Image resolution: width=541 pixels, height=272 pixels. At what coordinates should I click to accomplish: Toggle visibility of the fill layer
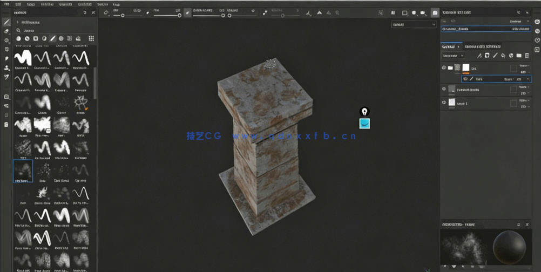point(444,89)
